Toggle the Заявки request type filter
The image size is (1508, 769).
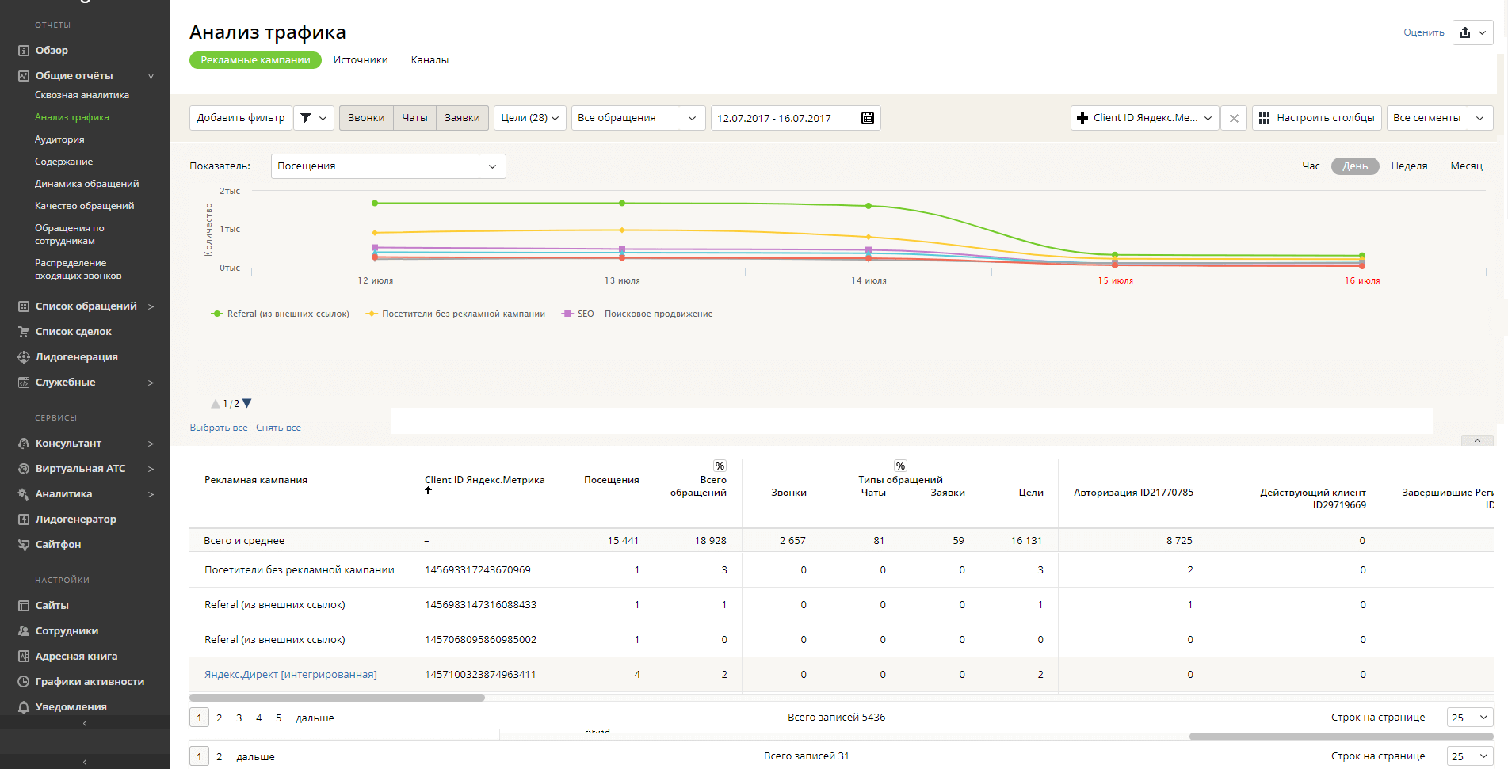[462, 118]
